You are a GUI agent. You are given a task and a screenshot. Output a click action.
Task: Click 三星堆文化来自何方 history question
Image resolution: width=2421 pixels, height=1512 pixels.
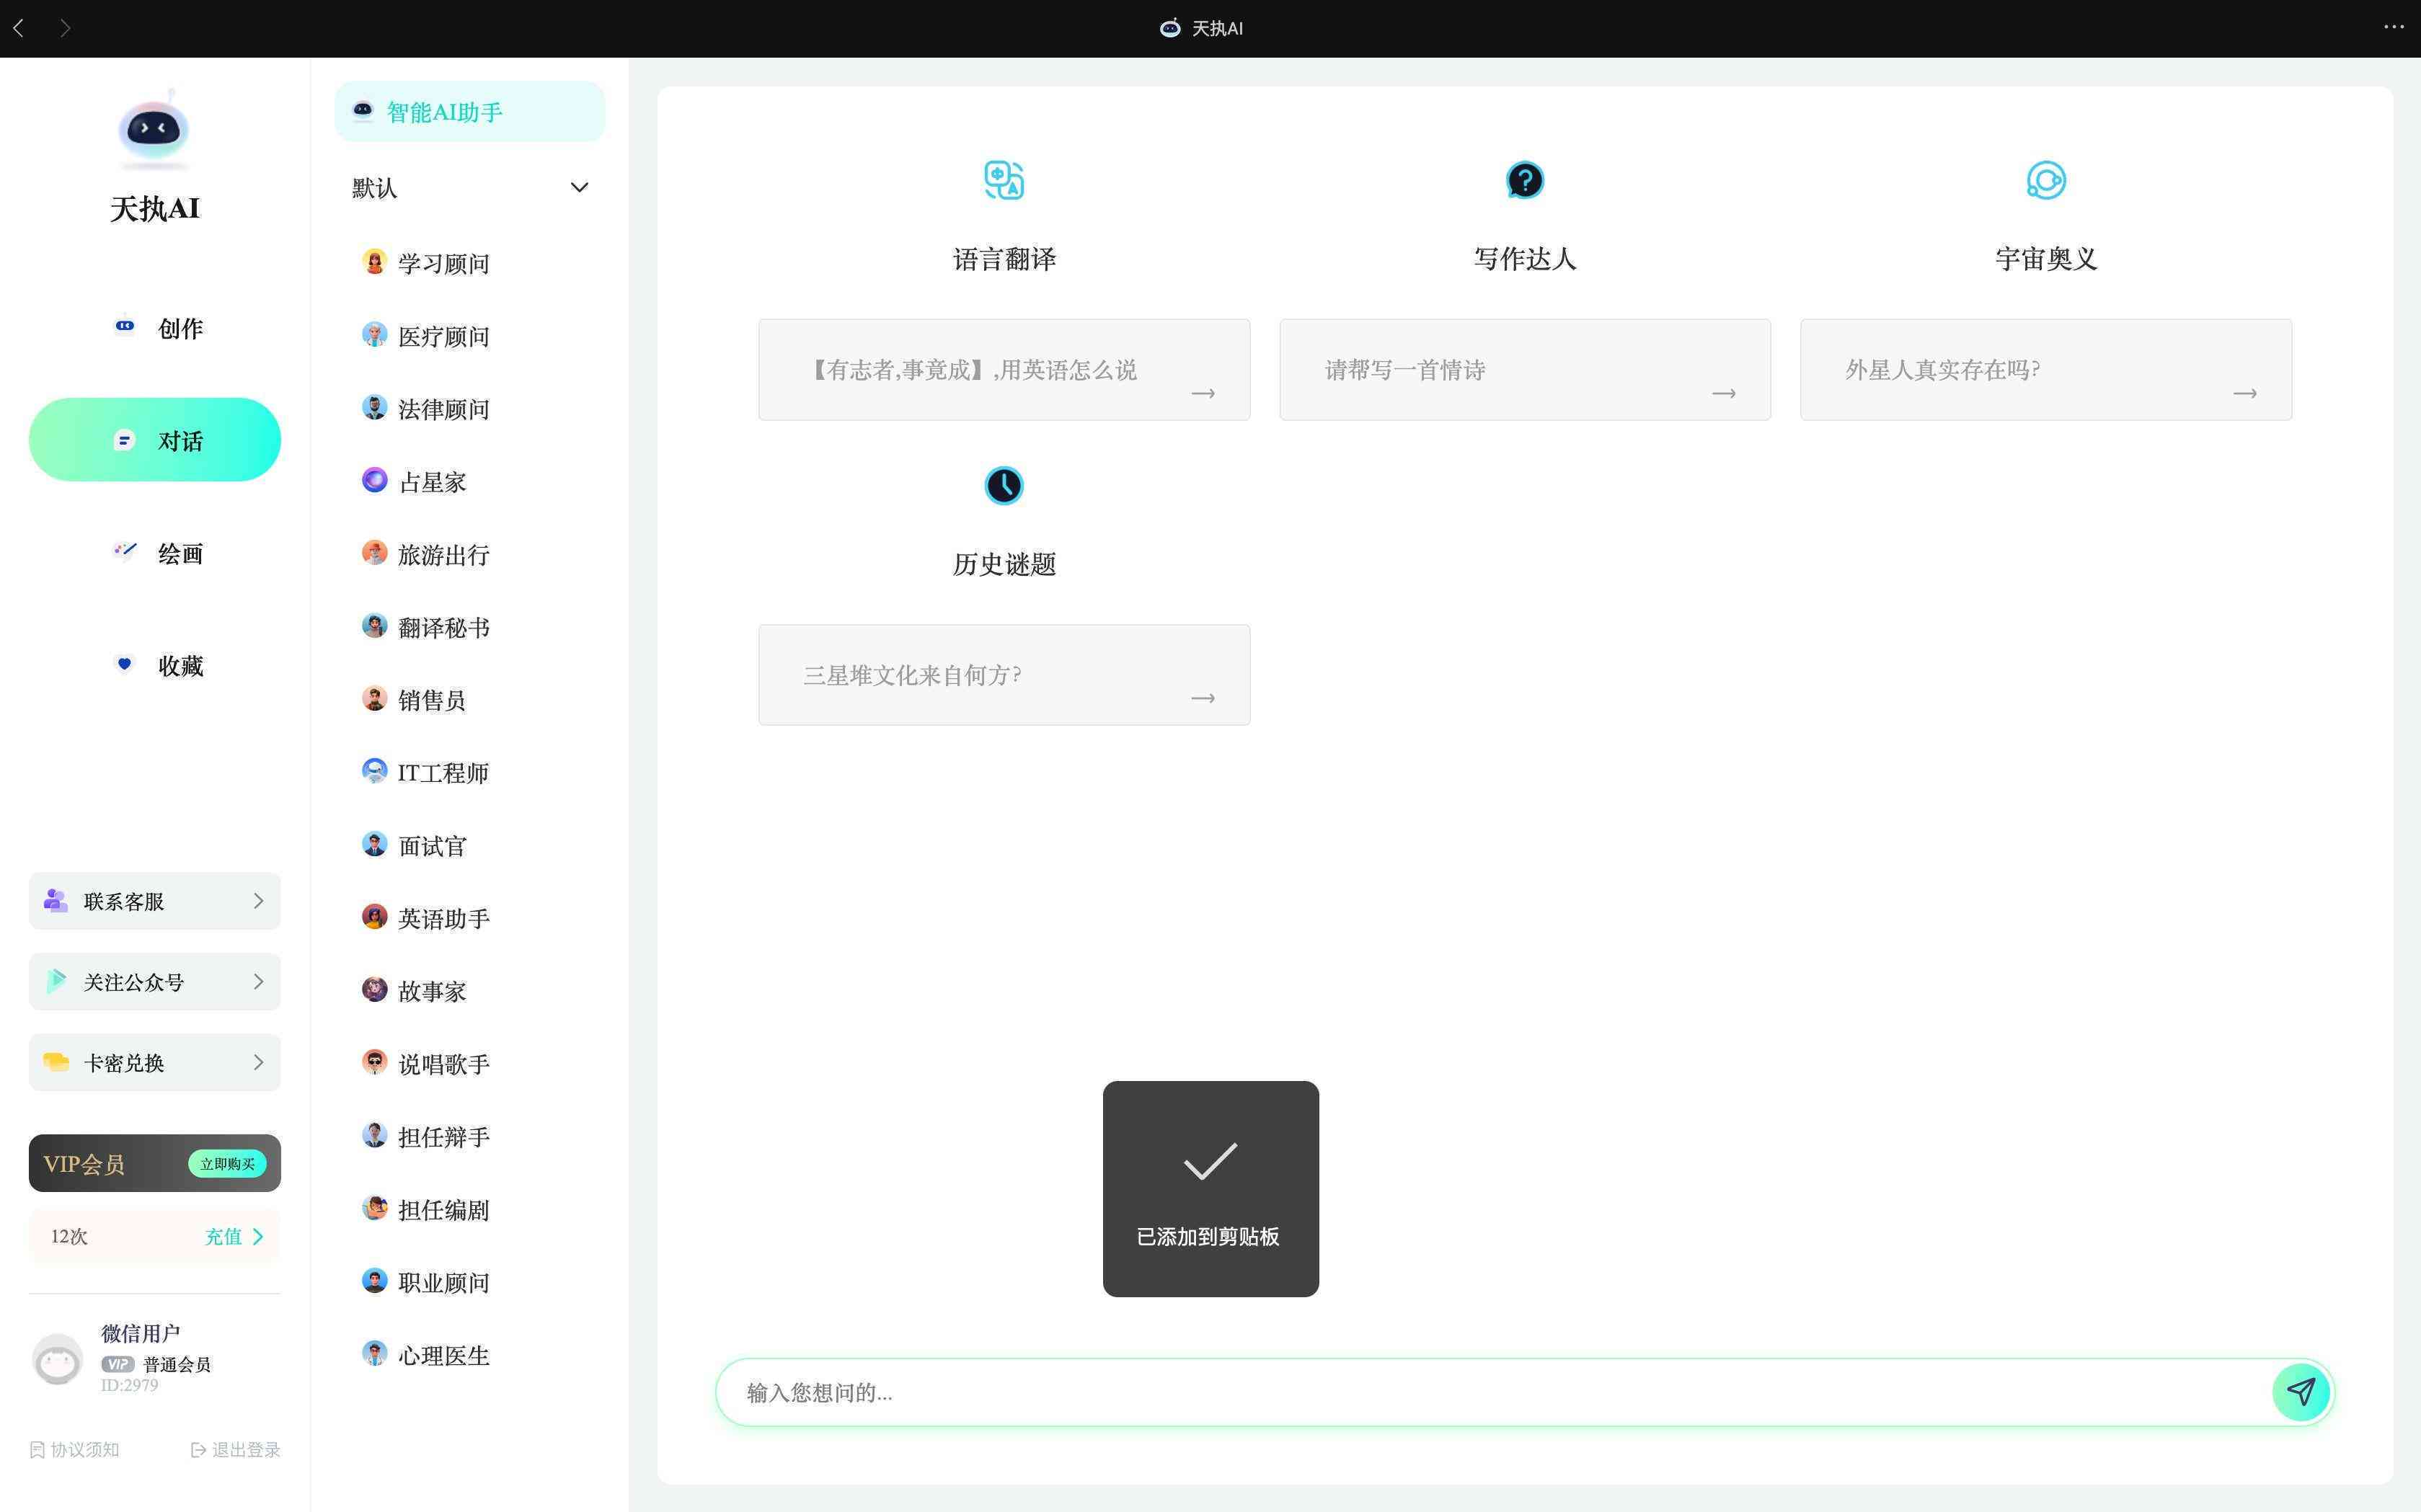click(1005, 674)
